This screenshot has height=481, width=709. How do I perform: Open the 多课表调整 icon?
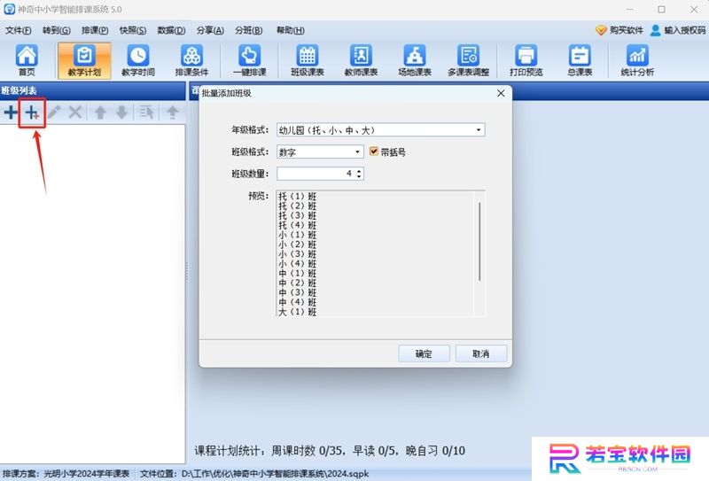tap(469, 60)
